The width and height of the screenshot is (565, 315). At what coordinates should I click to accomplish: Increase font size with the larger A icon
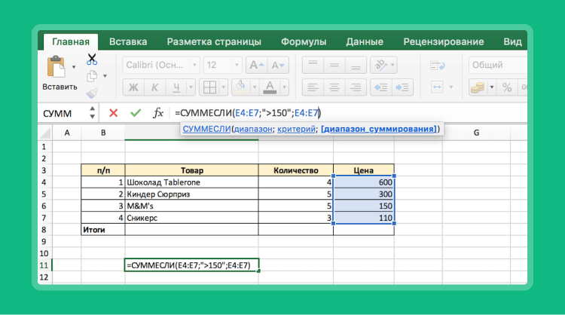coord(257,66)
